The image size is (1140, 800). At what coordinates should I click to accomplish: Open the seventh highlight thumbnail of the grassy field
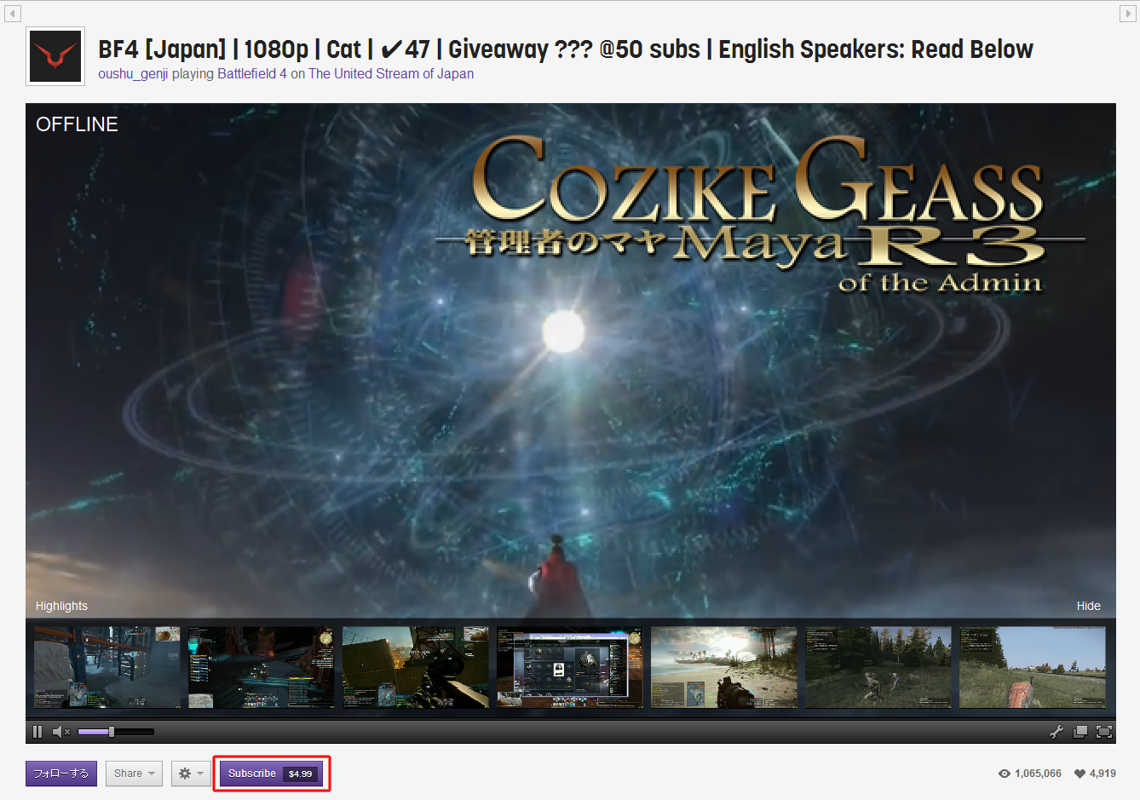point(1033,668)
